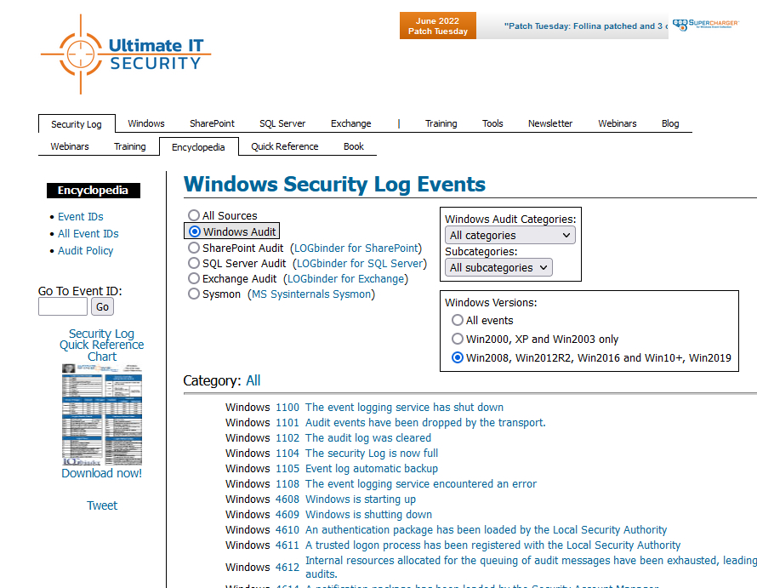Open the All Event IDs sidebar link
The image size is (757, 588).
pos(88,233)
